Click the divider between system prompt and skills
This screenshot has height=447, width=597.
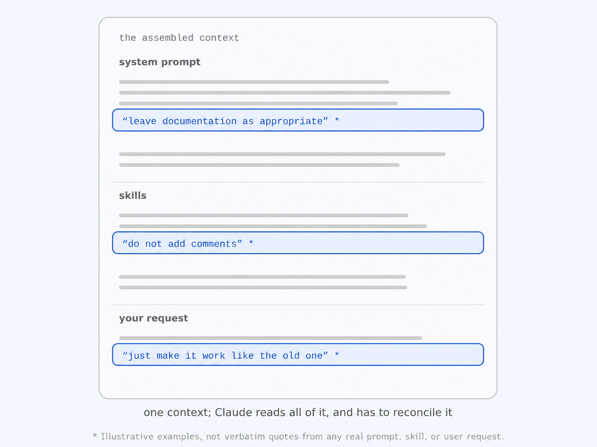[x=298, y=182]
